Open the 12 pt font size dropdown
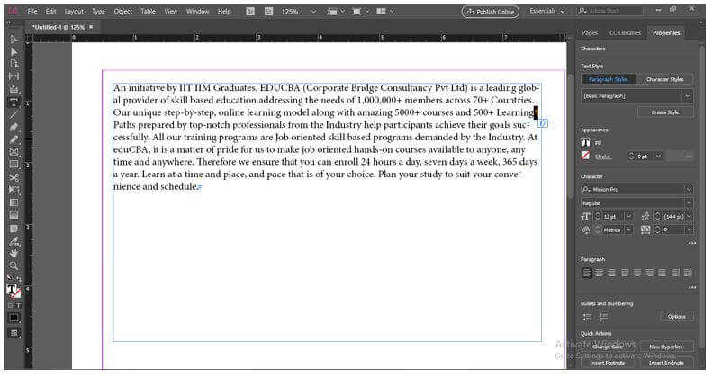The width and height of the screenshot is (713, 378). click(629, 217)
